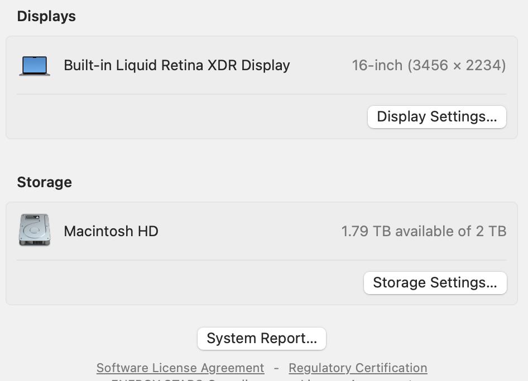The image size is (528, 381).
Task: Click the Macintosh HD hard drive icon
Action: tap(35, 230)
